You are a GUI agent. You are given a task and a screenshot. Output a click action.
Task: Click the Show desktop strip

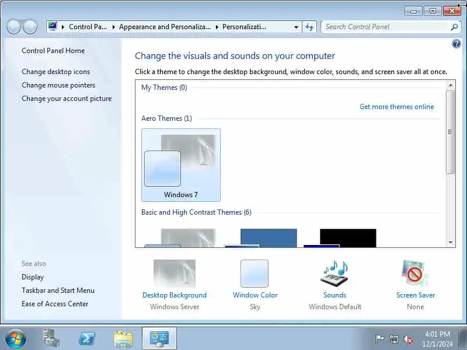coord(463,338)
